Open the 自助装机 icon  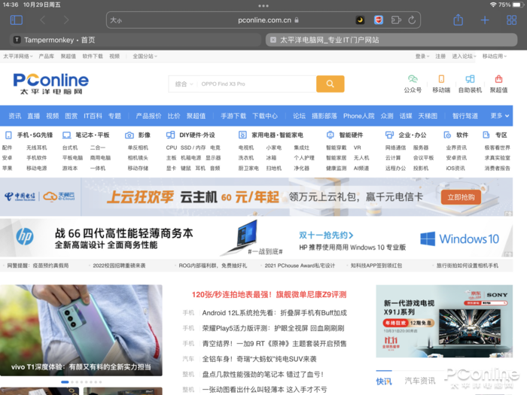point(470,84)
